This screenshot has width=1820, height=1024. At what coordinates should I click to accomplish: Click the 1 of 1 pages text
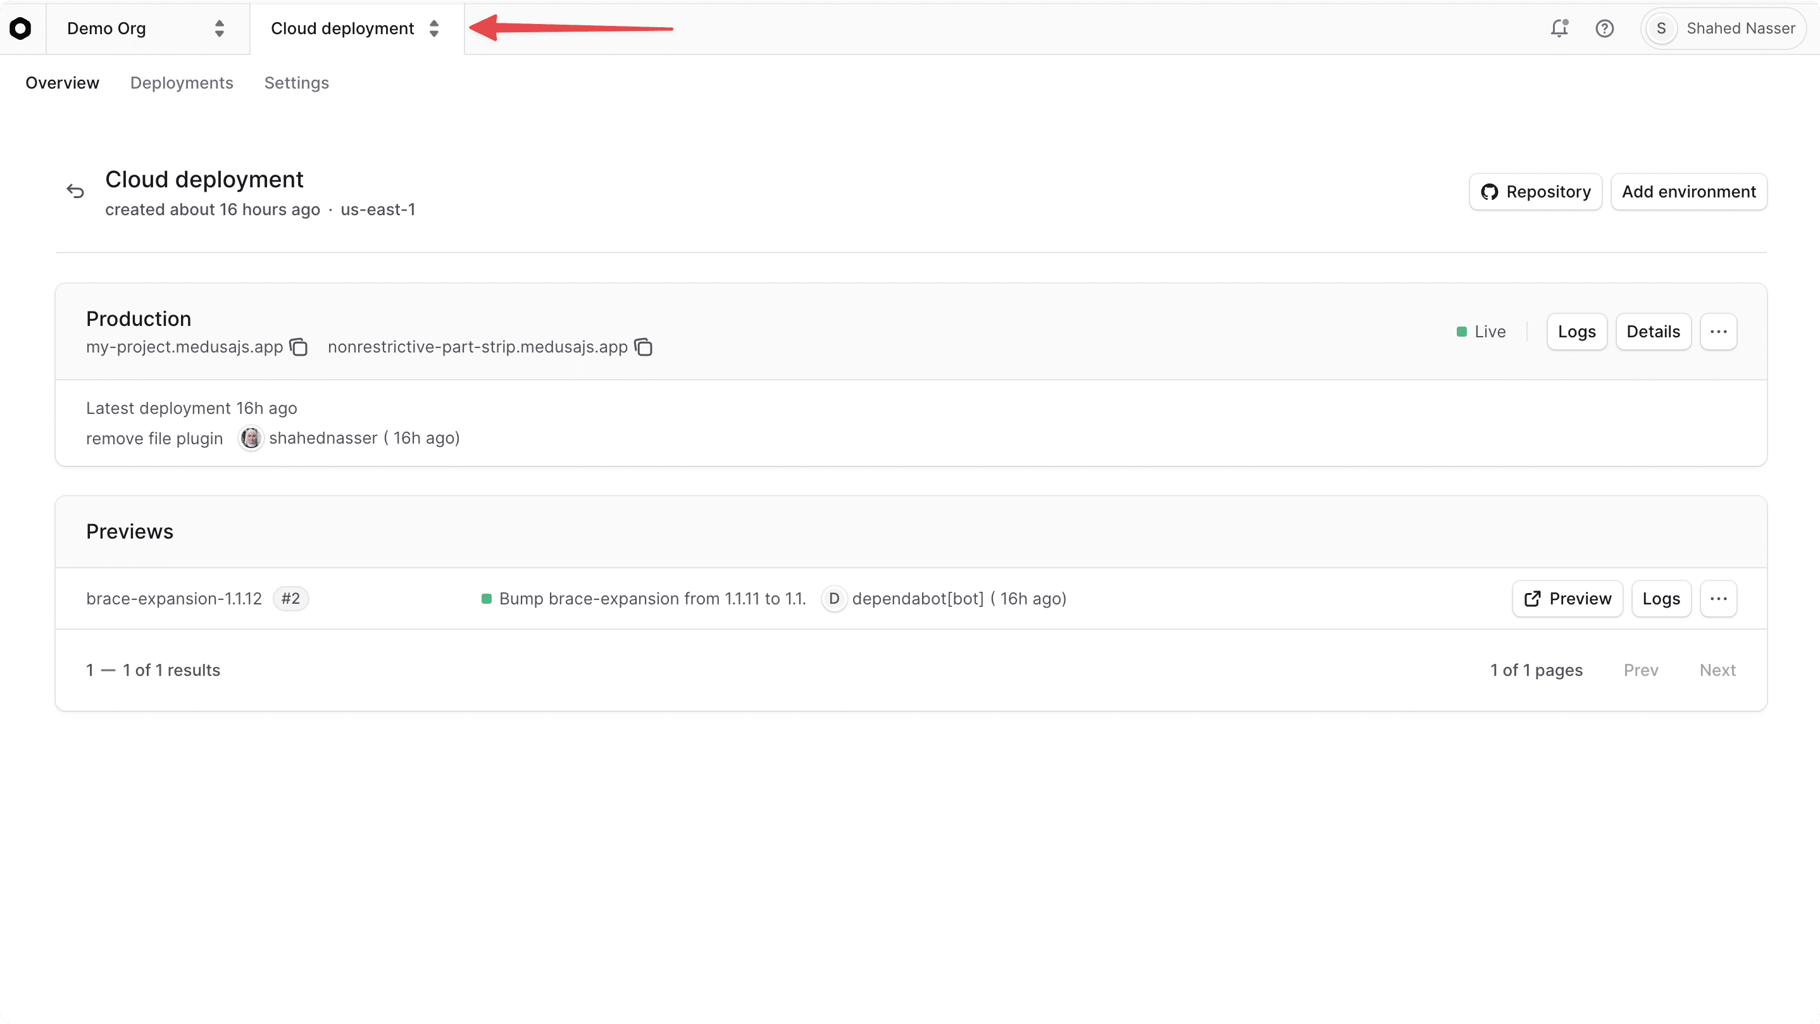coord(1536,670)
